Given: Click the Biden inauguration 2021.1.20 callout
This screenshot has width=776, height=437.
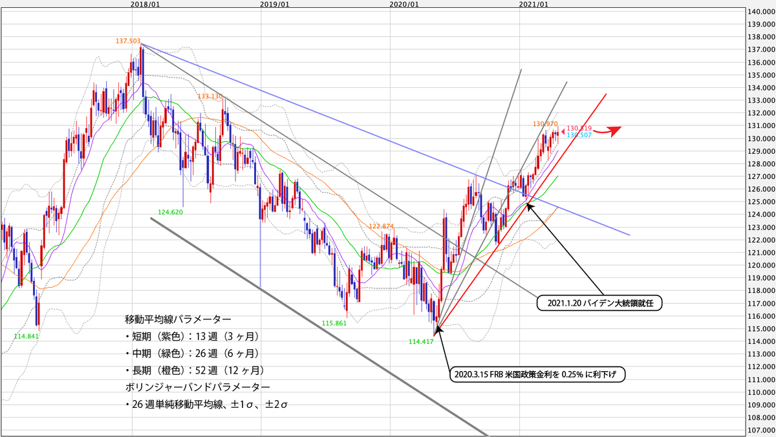Looking at the screenshot, I should pyautogui.click(x=601, y=302).
